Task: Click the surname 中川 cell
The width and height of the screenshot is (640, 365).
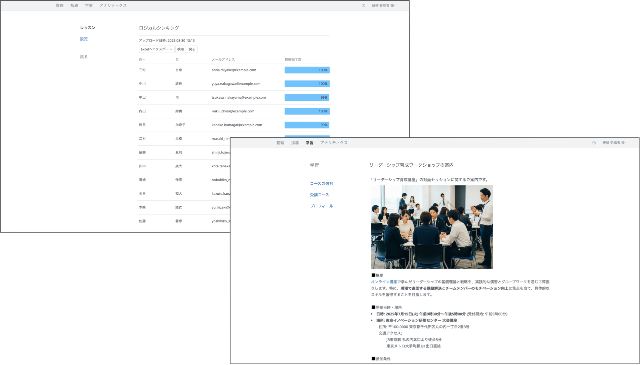Action: [142, 84]
